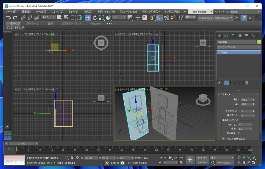Screen dimensions: 265x169
Task: Collapse the Parameters rollout
Action: [x=225, y=94]
